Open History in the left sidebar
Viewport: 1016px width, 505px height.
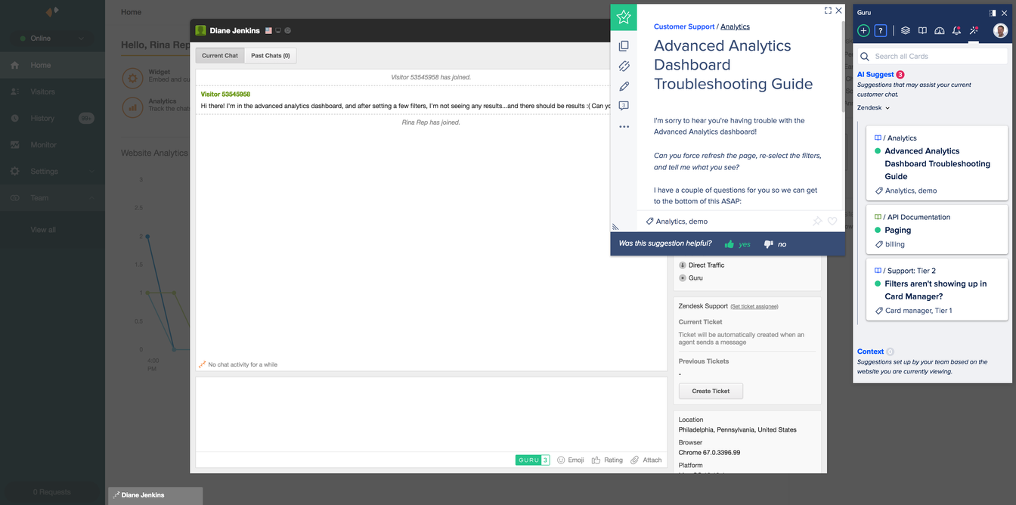[52, 118]
